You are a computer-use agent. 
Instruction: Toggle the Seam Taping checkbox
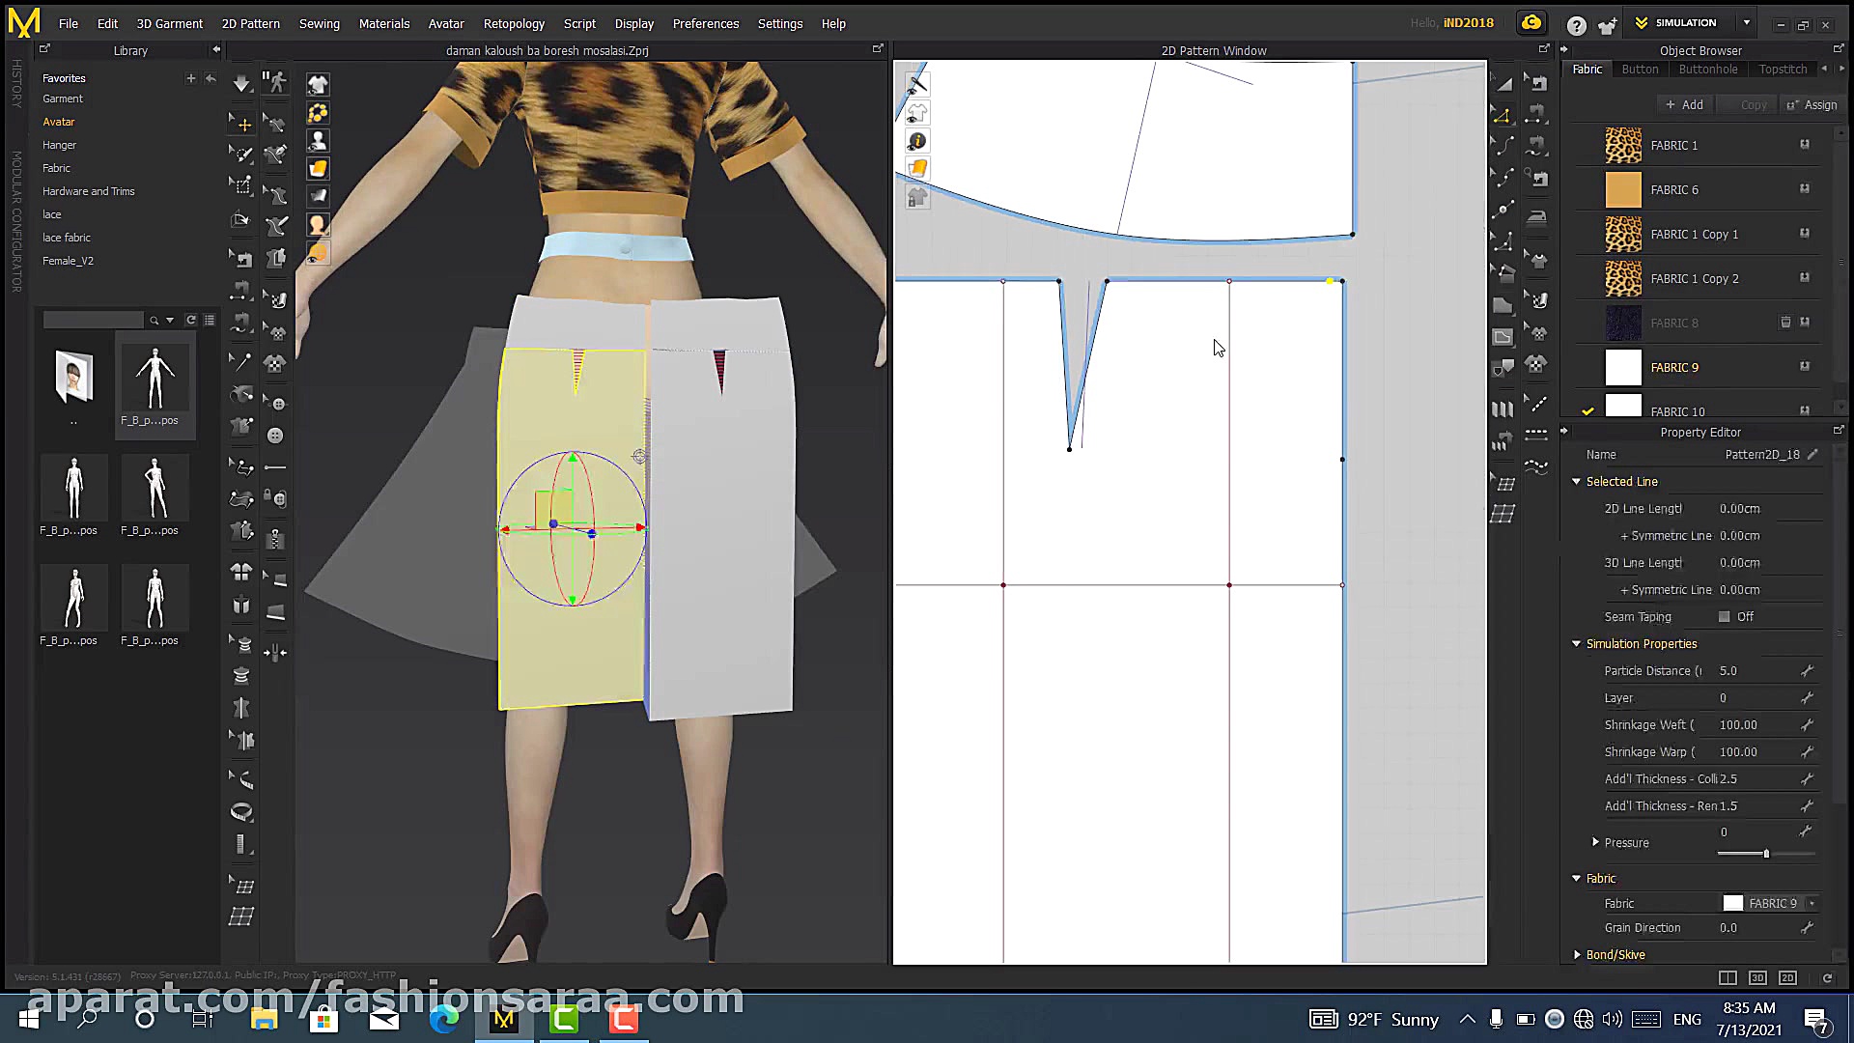1725,617
